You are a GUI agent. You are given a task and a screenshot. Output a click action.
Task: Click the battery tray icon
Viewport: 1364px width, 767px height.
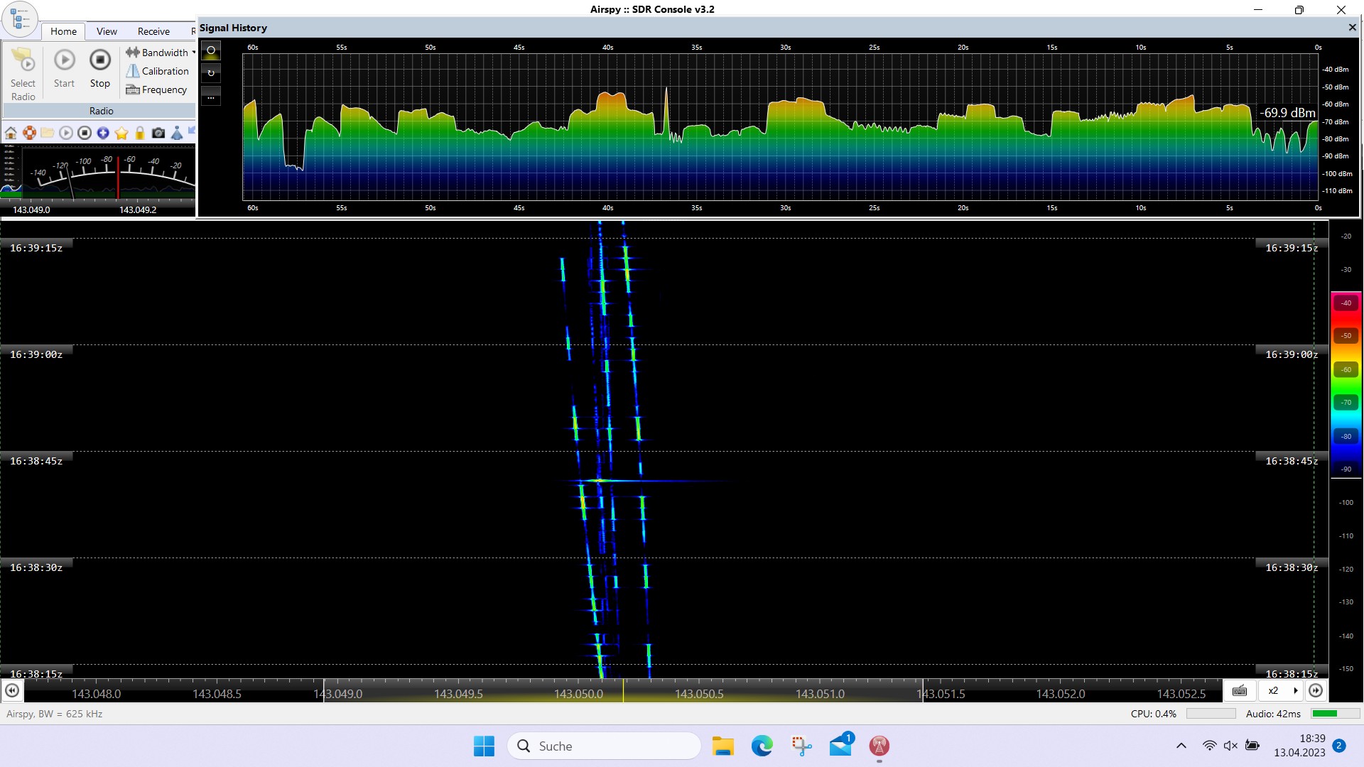click(x=1252, y=746)
